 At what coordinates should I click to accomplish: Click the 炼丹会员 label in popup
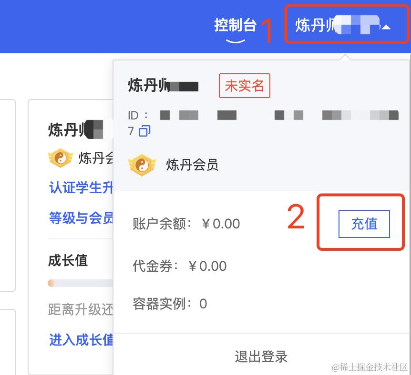click(x=192, y=165)
